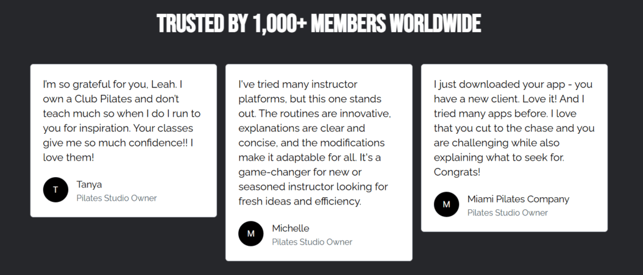Select the reviewer name Michelle
Screen dimensions: 643x275
click(291, 228)
